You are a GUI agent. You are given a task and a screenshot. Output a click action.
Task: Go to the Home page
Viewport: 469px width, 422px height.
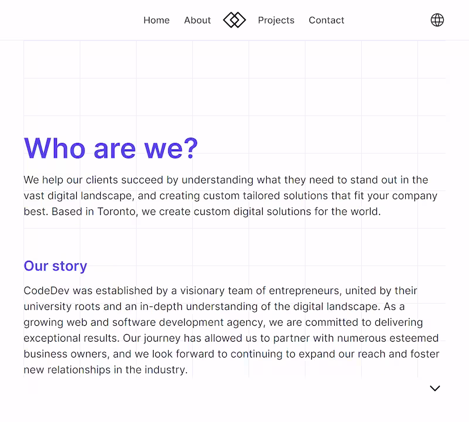click(x=157, y=20)
